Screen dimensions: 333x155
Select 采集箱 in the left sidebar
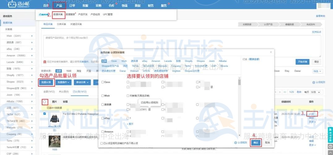(x=8, y=29)
